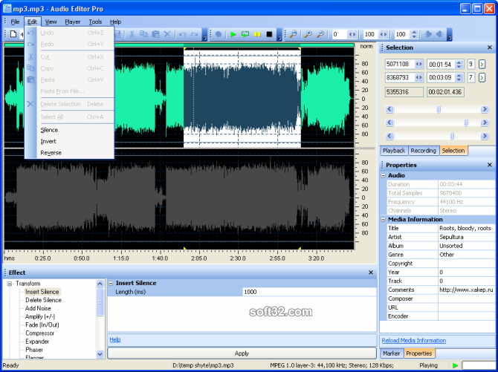Screen dimensions: 498x372
Task: Switch to the Recording tab
Action: pos(423,151)
